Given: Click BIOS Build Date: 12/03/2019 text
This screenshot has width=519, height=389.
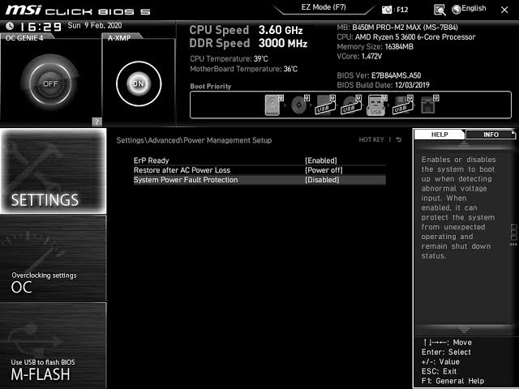Looking at the screenshot, I should (x=384, y=85).
